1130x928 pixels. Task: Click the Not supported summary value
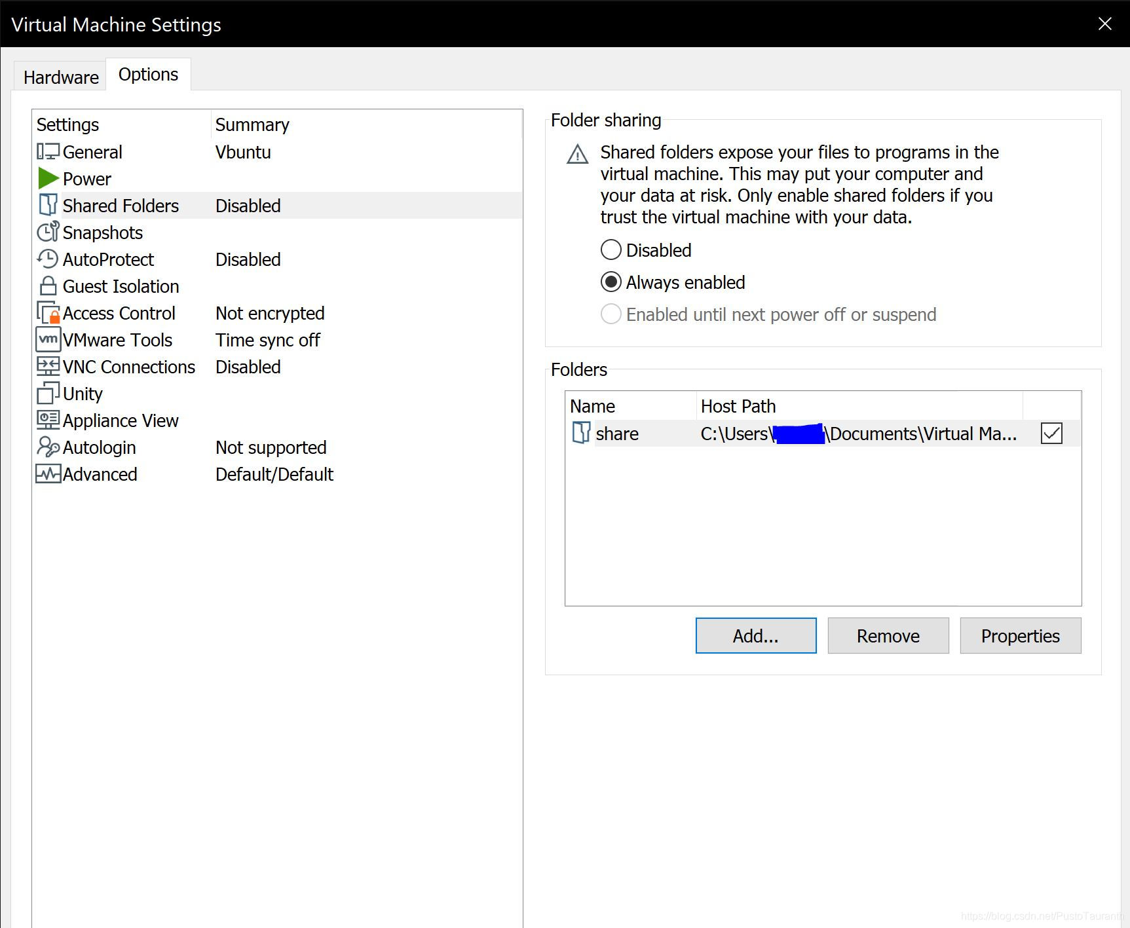(x=271, y=447)
